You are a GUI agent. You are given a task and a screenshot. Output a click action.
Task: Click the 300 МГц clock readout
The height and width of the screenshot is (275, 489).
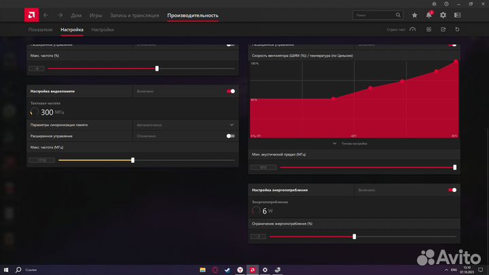pyautogui.click(x=52, y=112)
